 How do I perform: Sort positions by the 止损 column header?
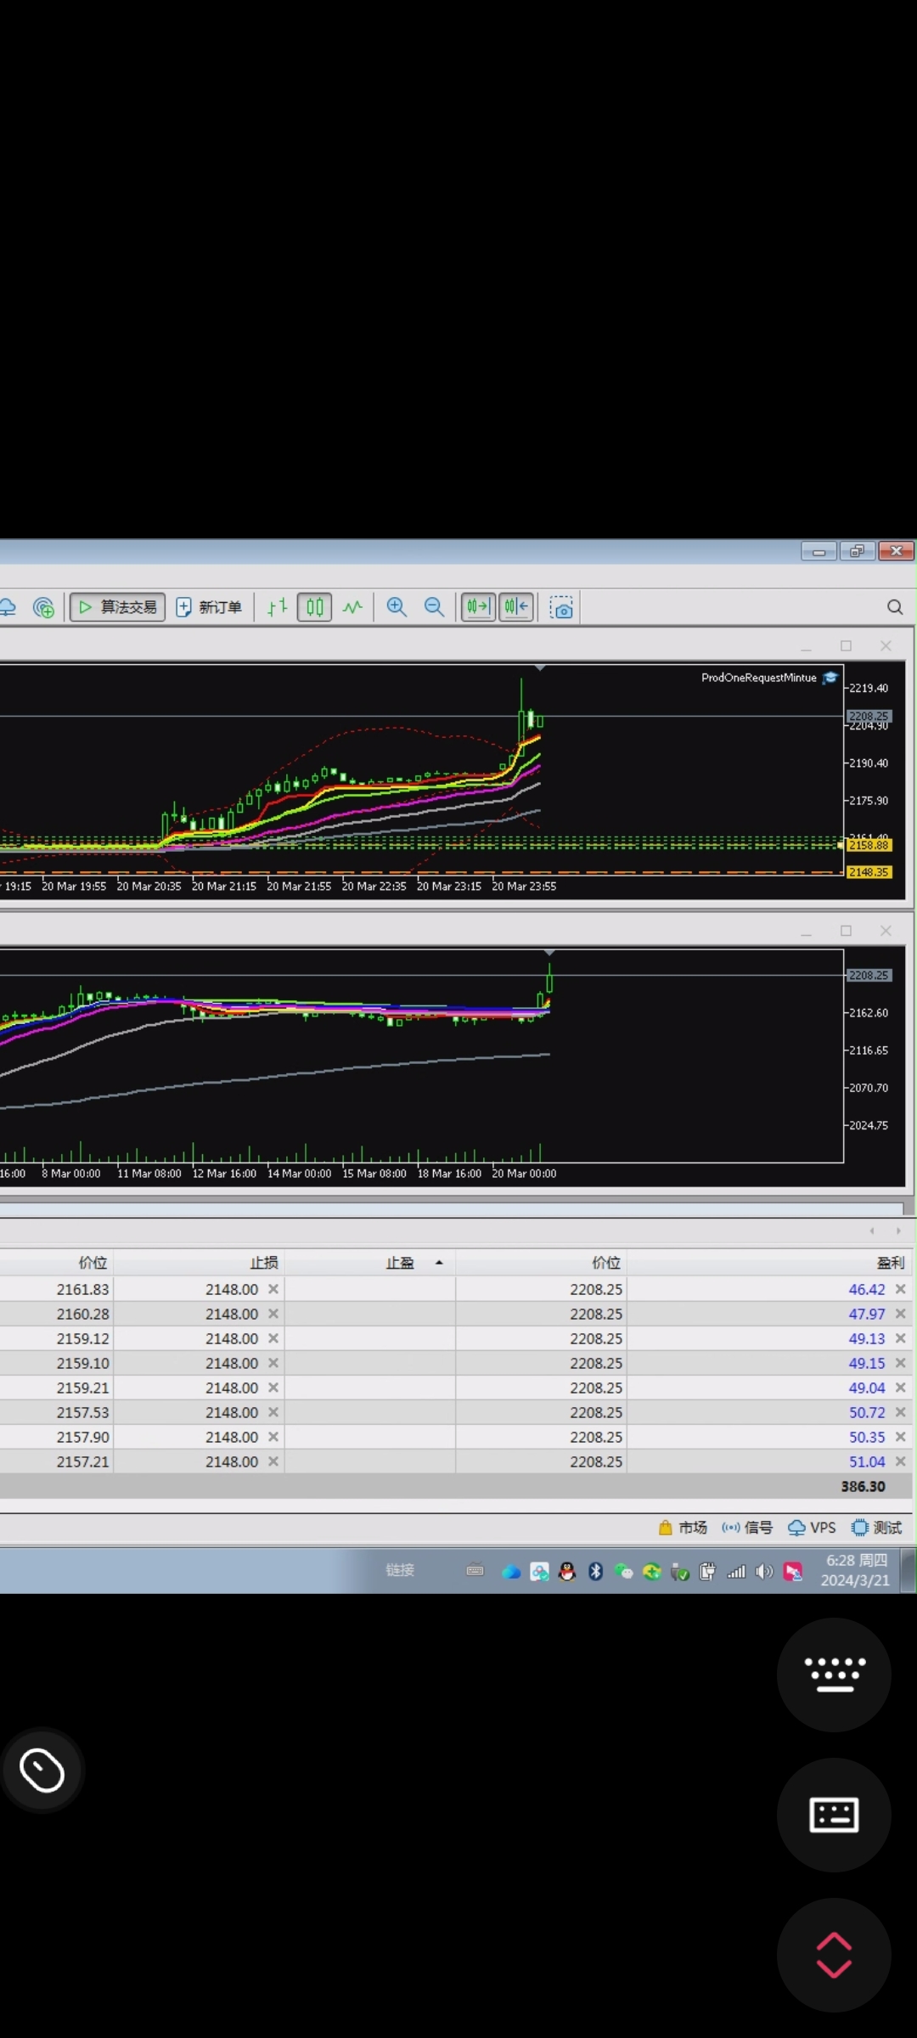click(264, 1263)
